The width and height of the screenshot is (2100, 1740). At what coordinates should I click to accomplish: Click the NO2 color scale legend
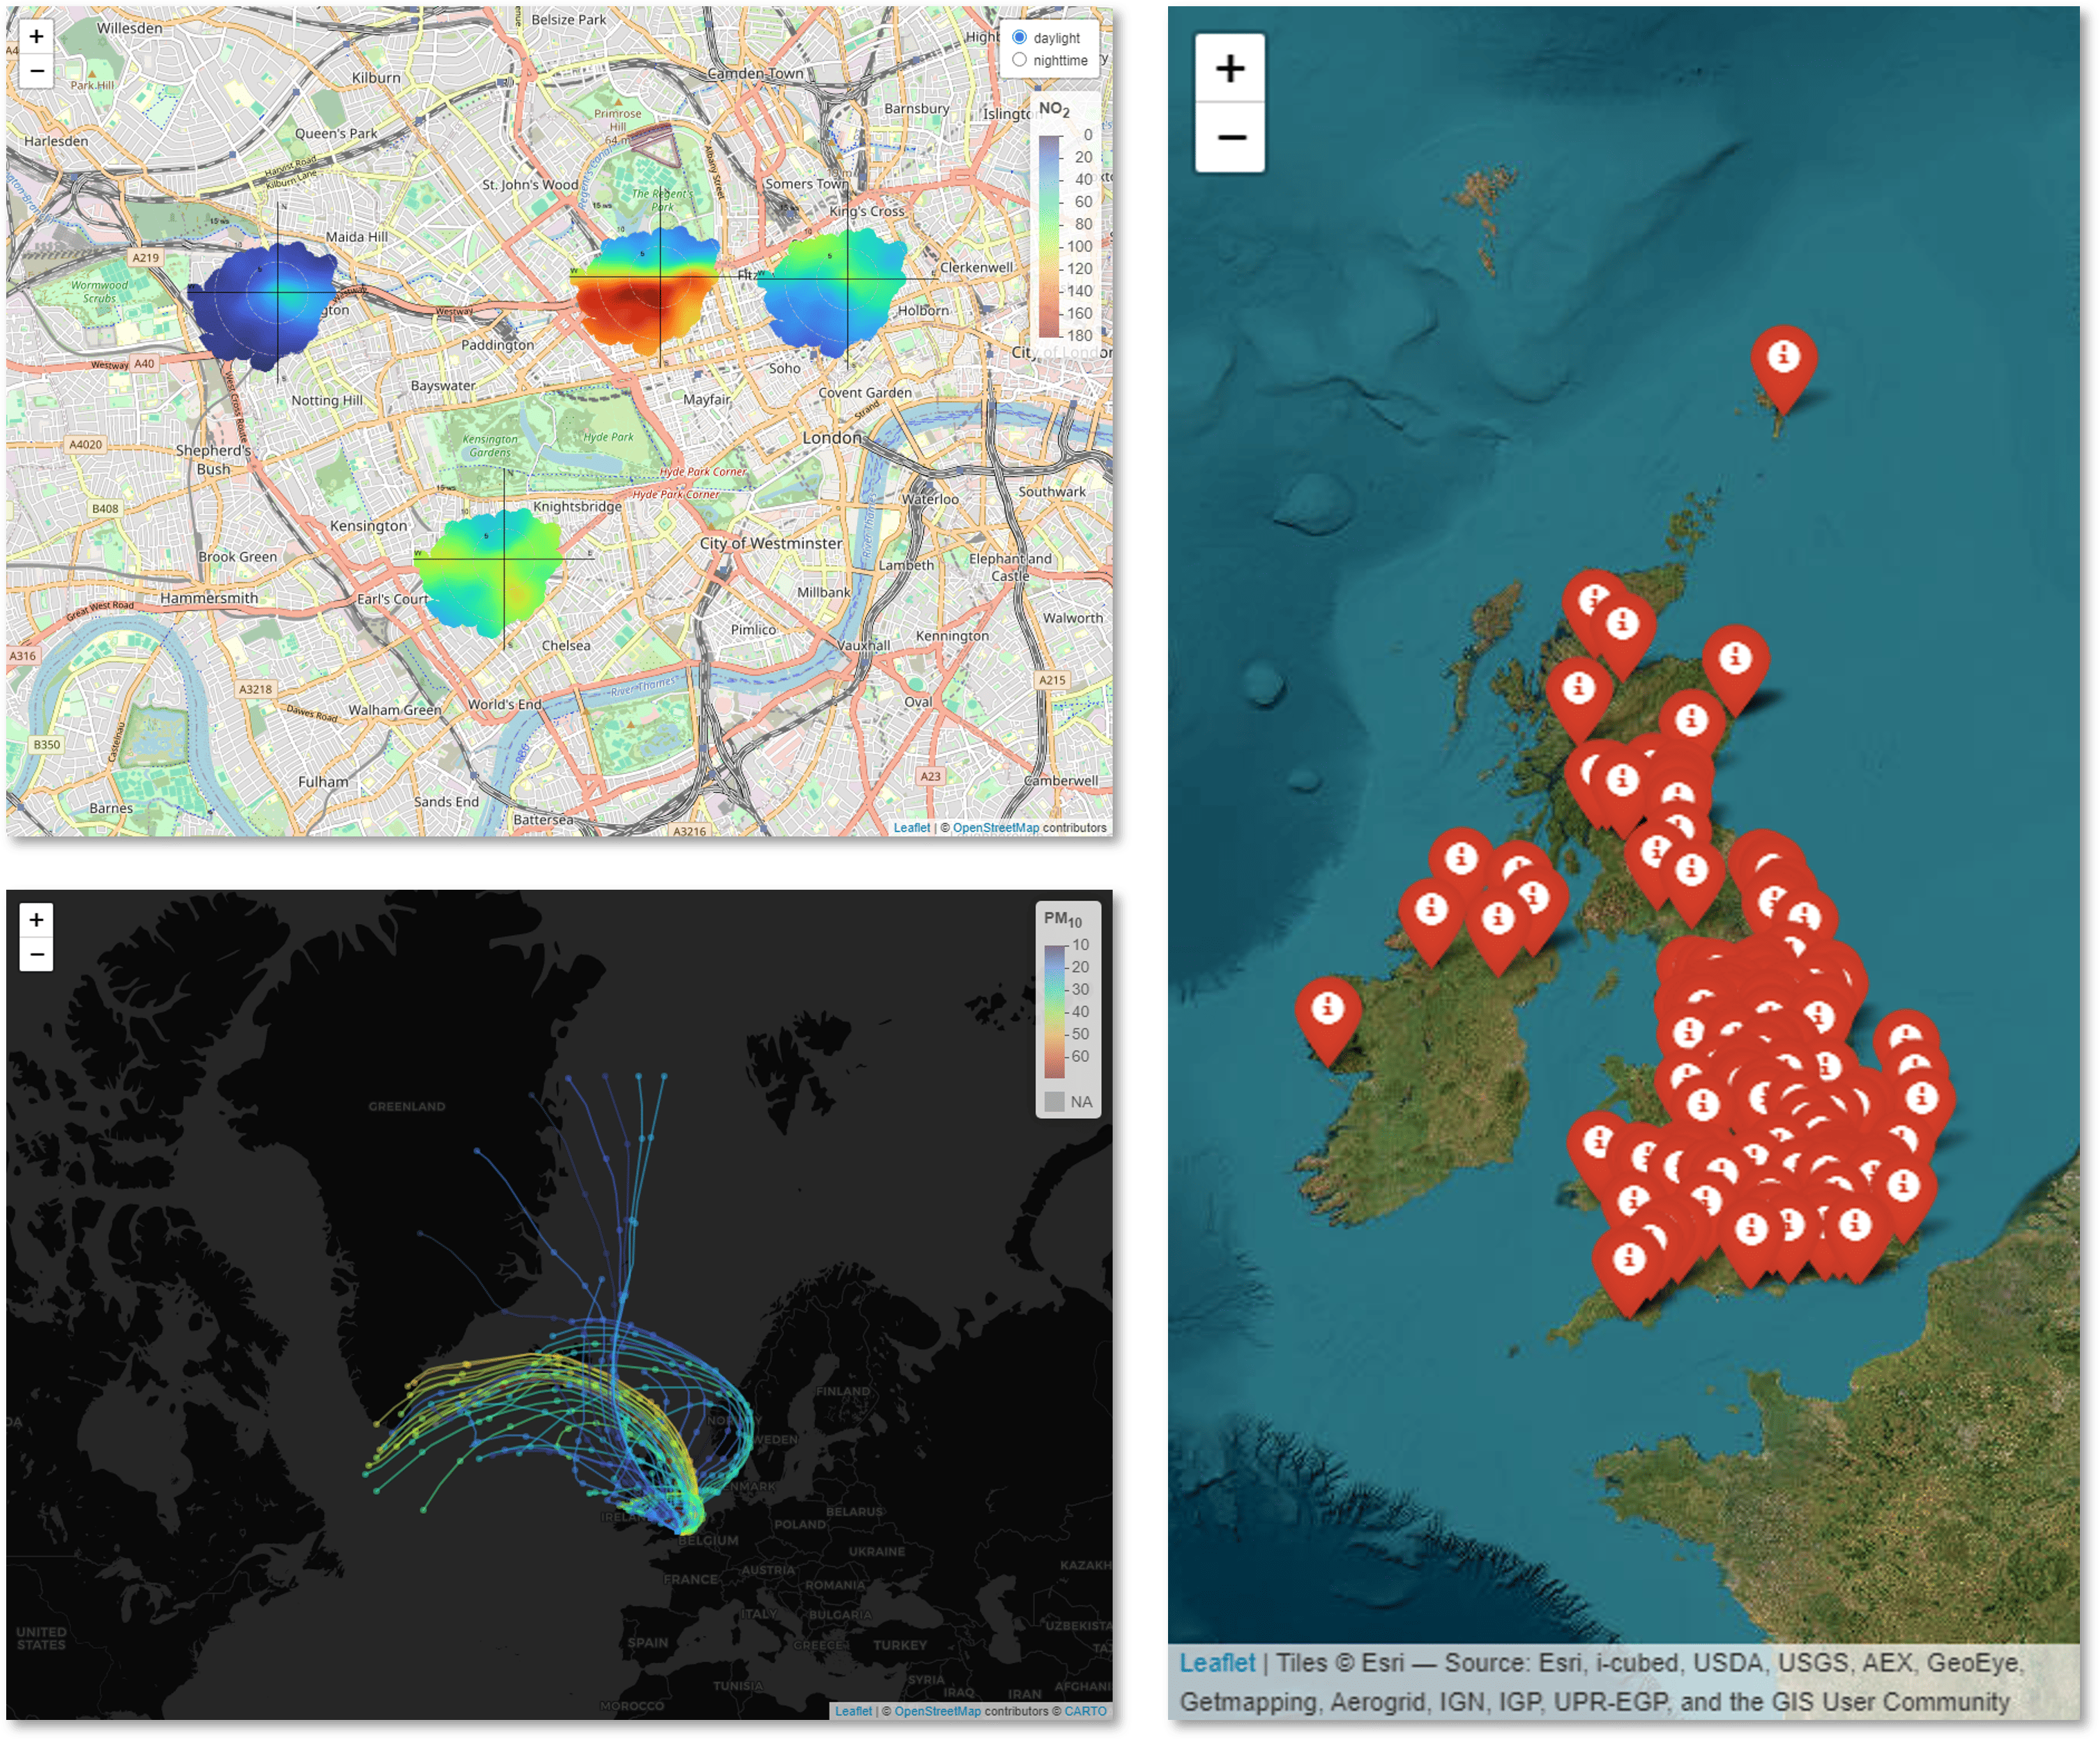[x=1049, y=236]
